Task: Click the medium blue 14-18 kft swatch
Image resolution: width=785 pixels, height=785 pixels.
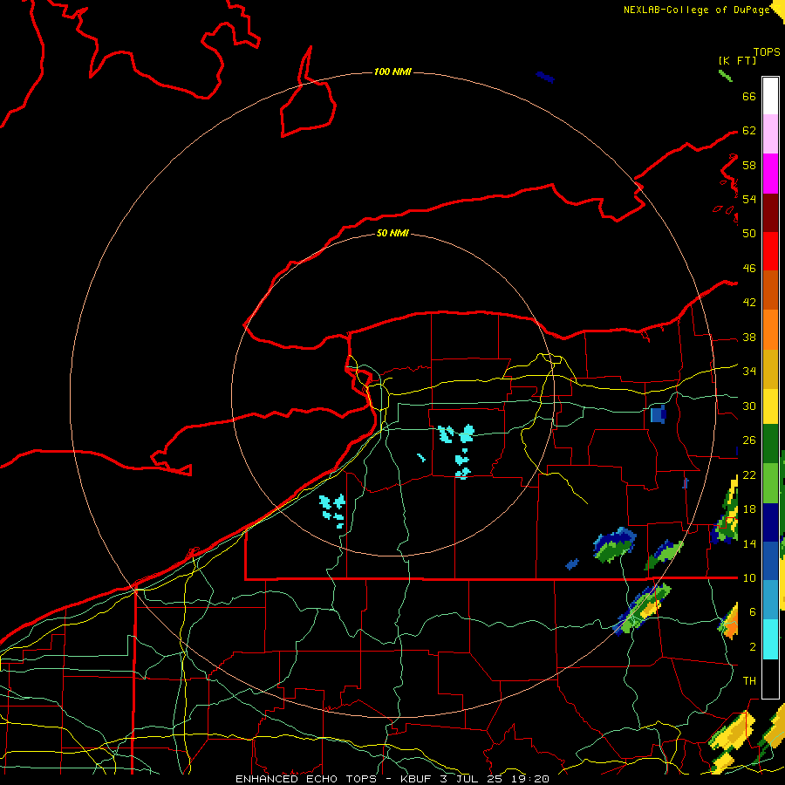Action: (770, 560)
